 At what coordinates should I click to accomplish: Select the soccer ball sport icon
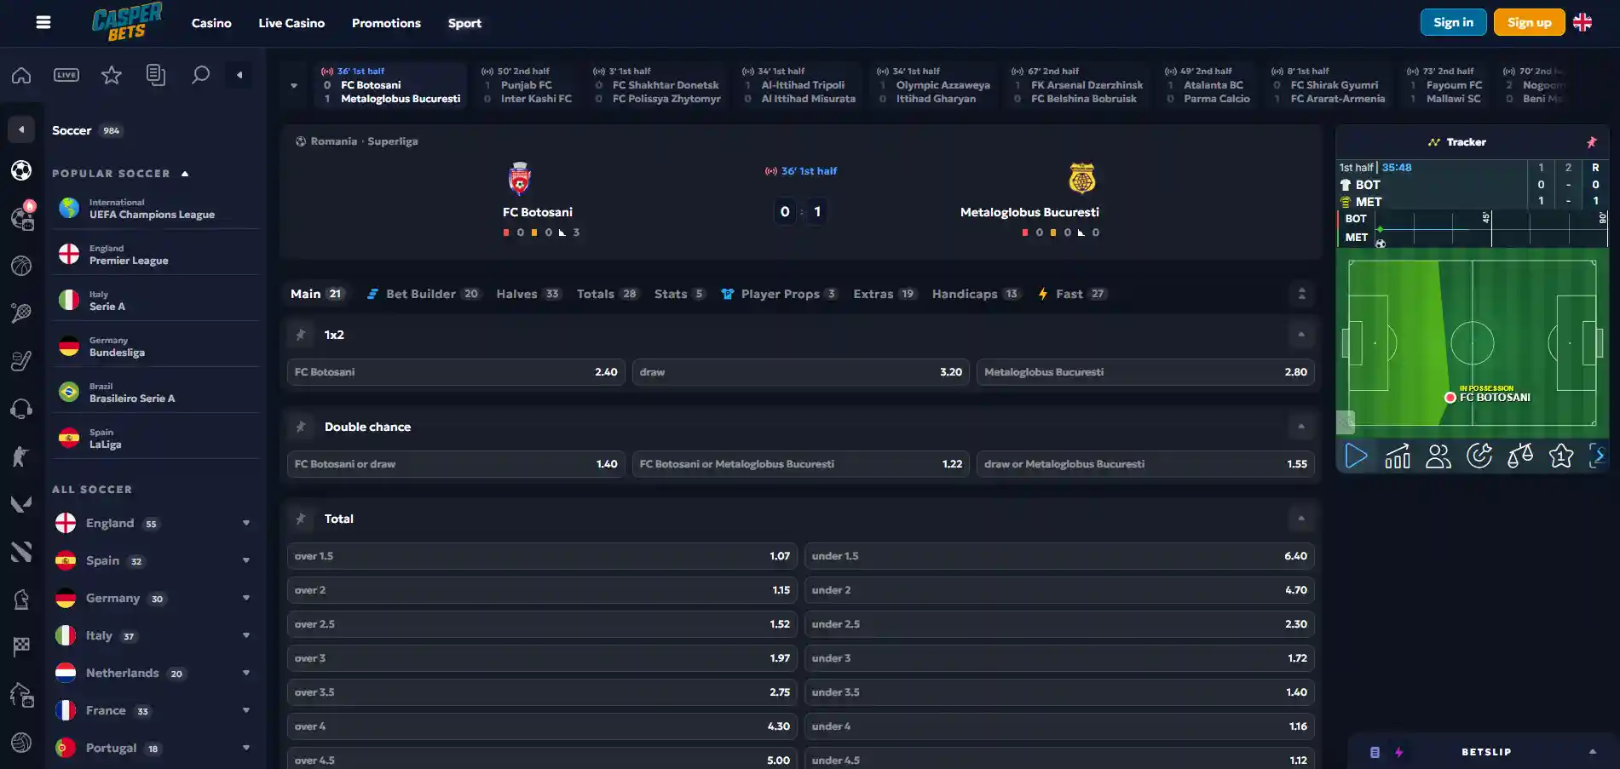pos(21,170)
